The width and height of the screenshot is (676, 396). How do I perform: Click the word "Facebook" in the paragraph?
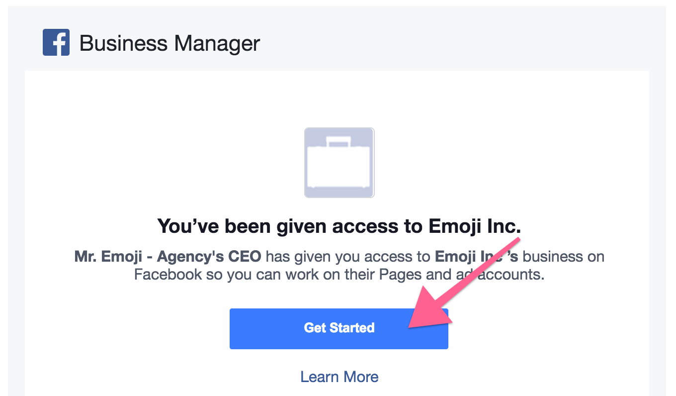pyautogui.click(x=168, y=274)
